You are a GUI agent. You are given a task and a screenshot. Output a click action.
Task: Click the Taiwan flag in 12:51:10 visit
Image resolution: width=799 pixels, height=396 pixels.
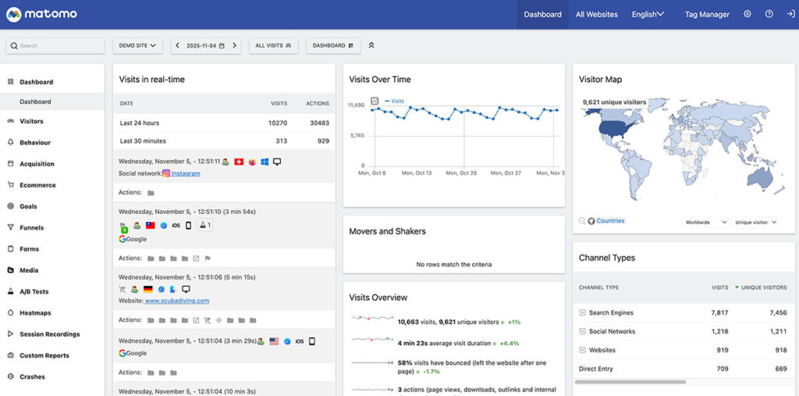tap(151, 225)
